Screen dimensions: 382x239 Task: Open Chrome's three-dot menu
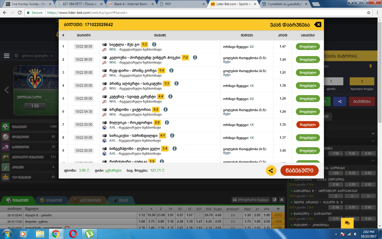378,12
